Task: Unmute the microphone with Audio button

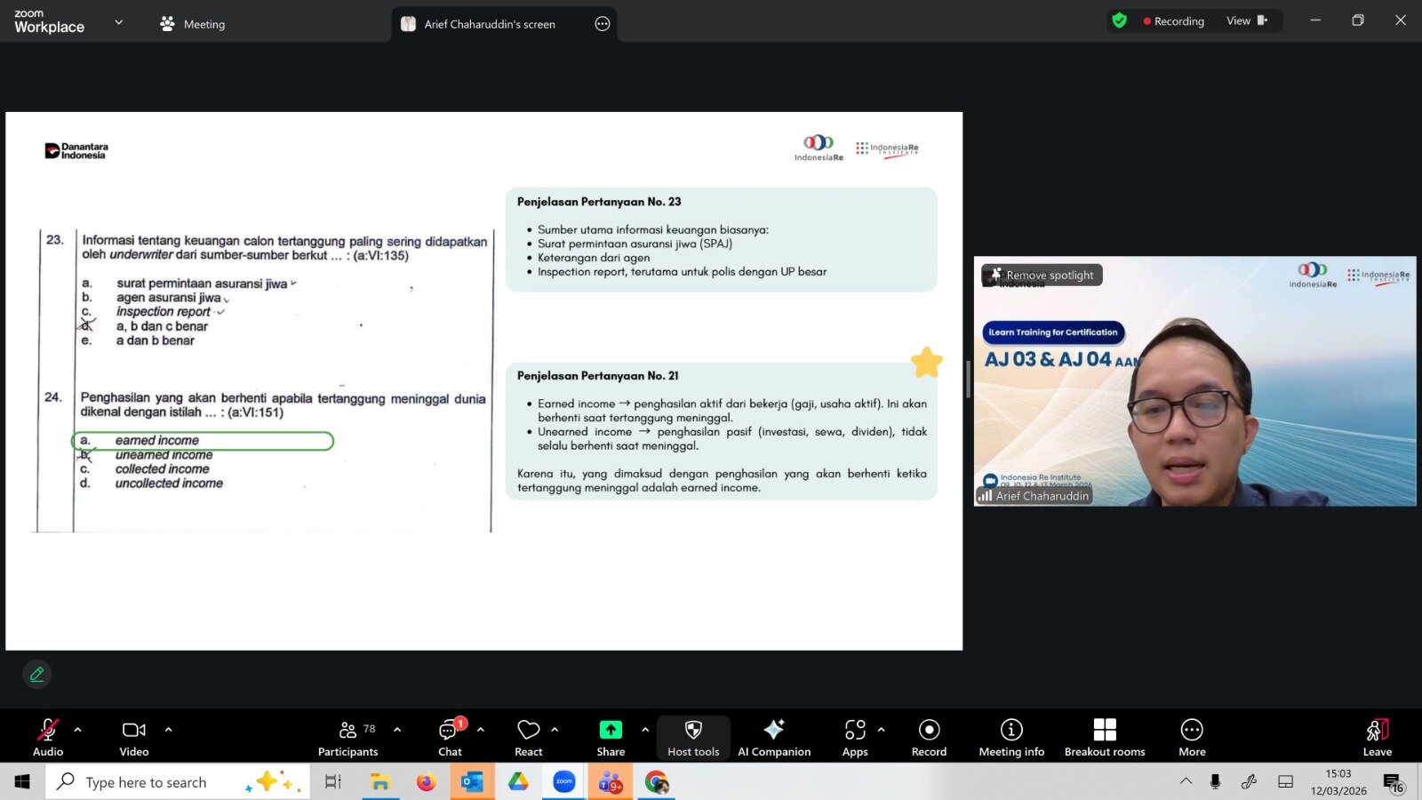Action: [48, 737]
